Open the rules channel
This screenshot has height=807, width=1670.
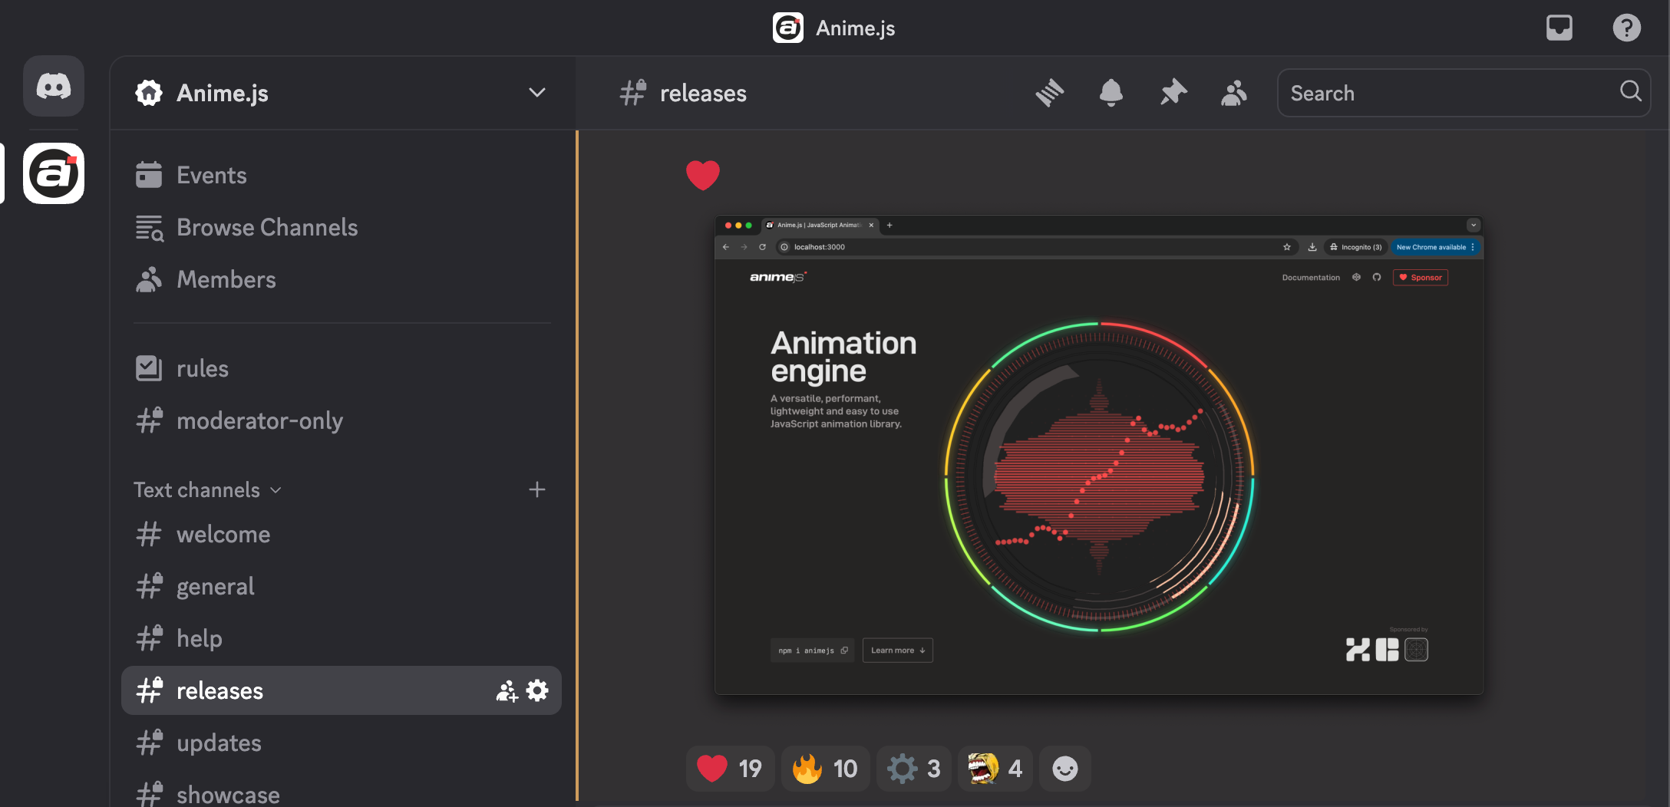point(342,368)
